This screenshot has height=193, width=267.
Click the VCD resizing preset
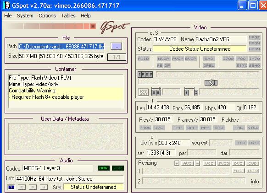[x=209, y=163]
